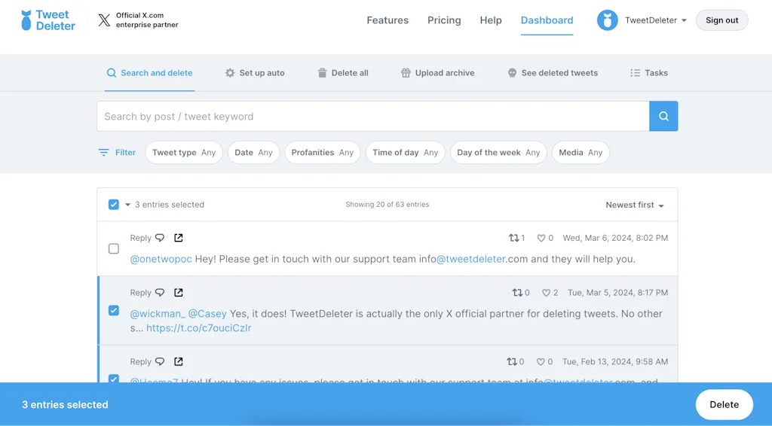
Task: Switch to See deleted tweets tab
Action: coord(553,73)
